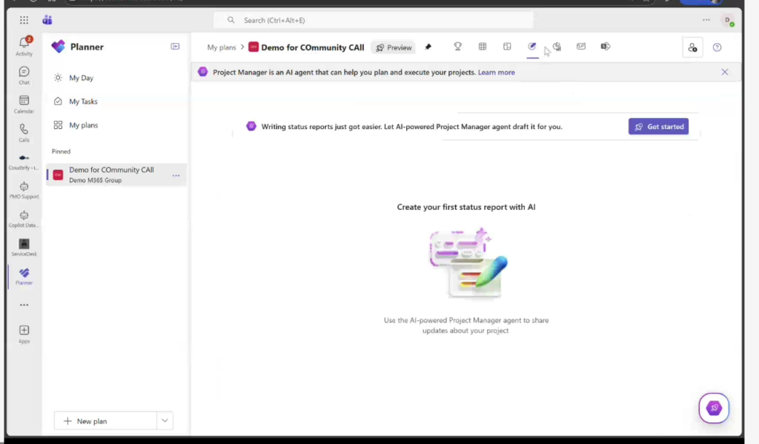Open the Cloudrify app in sidebar

24,162
